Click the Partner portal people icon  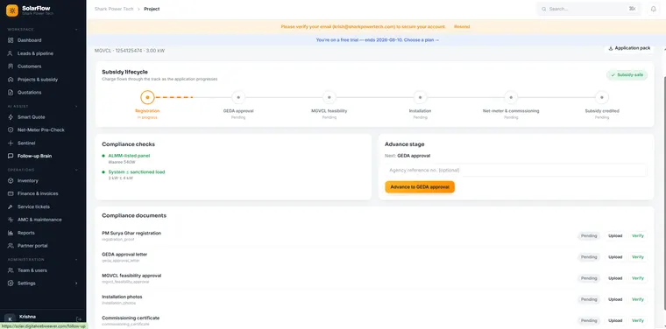tap(11, 246)
